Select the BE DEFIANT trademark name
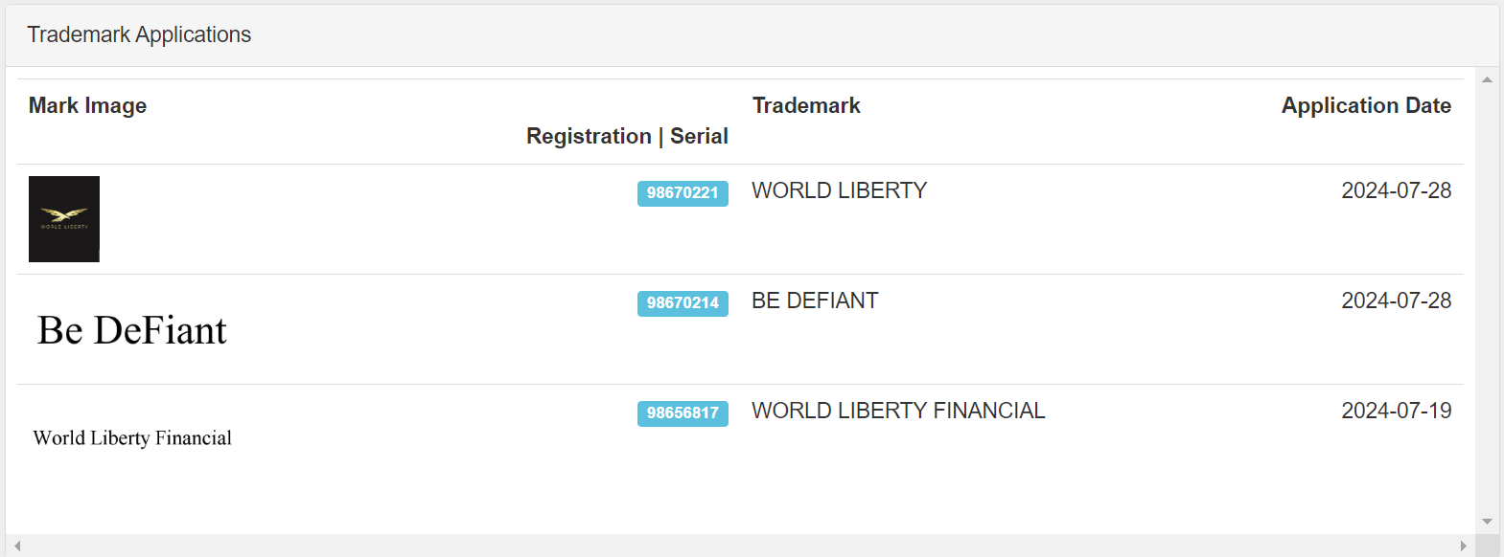 click(815, 301)
